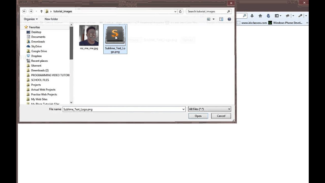Refresh the tutorial_images folder view
The height and width of the screenshot is (183, 325).
(x=180, y=11)
